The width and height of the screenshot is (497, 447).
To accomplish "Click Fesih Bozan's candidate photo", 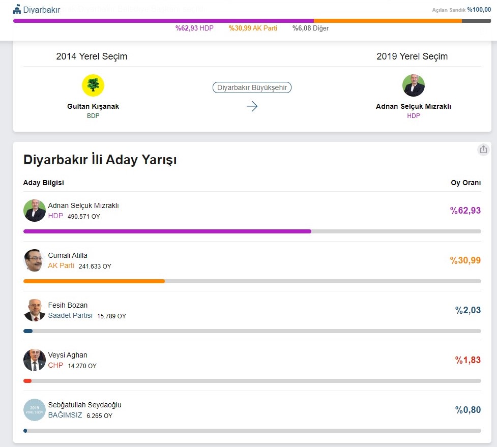I will coord(34,310).
